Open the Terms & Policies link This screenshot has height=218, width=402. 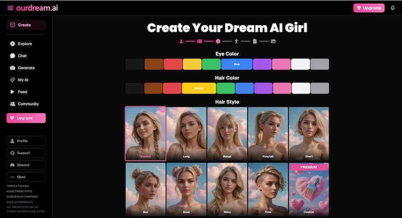(18, 186)
